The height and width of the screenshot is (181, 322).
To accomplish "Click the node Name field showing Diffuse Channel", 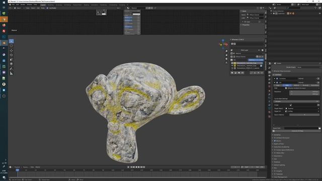I will [x=255, y=15].
